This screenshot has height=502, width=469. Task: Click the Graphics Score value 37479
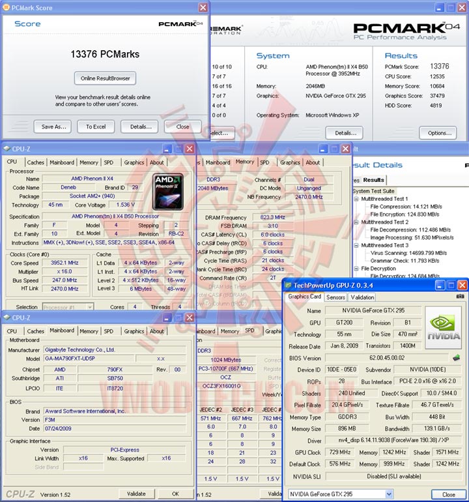[437, 96]
